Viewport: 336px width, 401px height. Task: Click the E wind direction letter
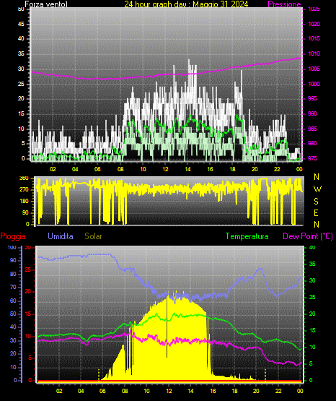coord(316,212)
